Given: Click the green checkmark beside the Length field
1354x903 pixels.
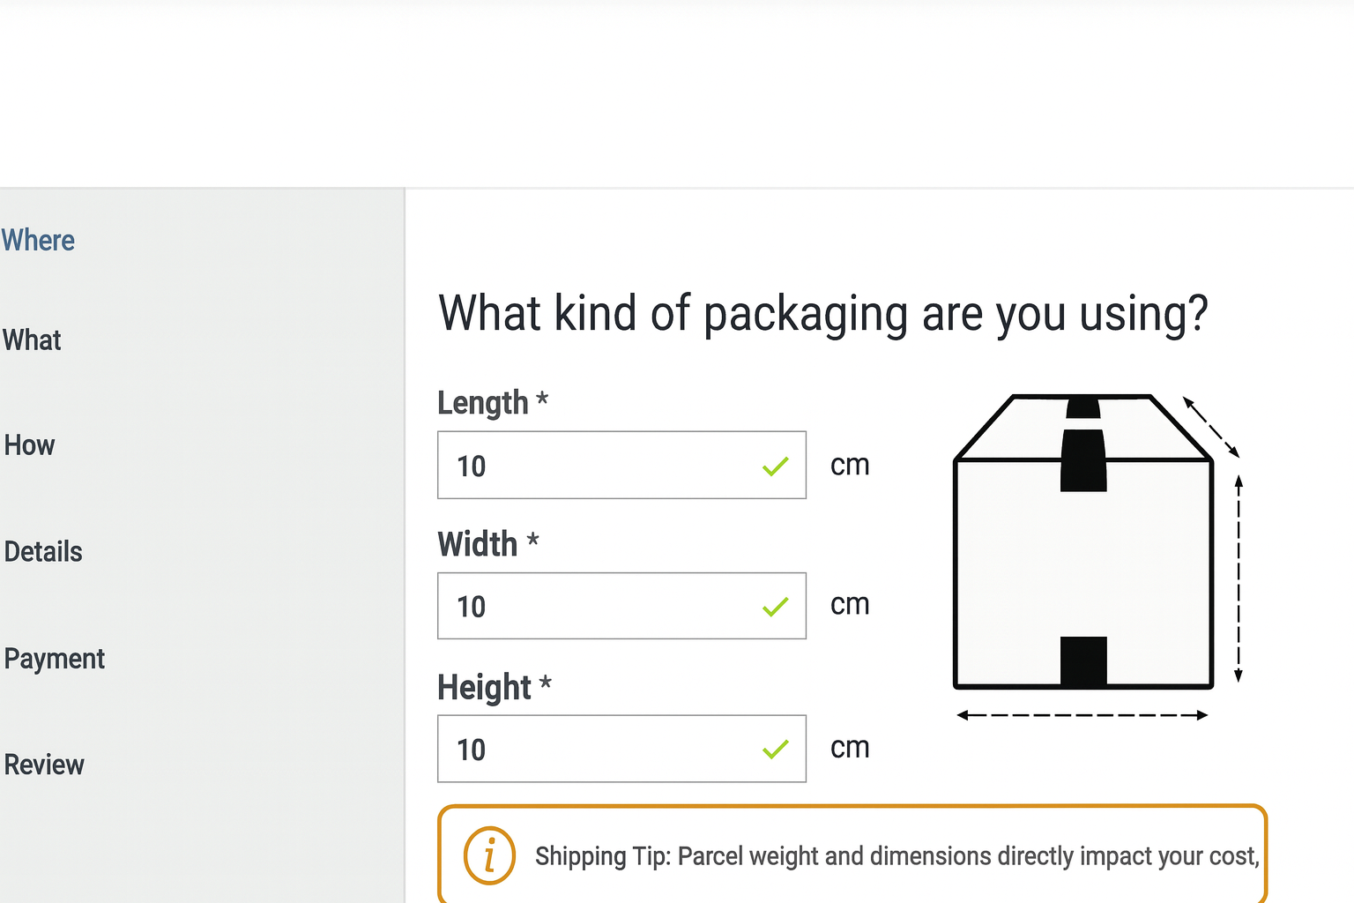Looking at the screenshot, I should [x=776, y=465].
